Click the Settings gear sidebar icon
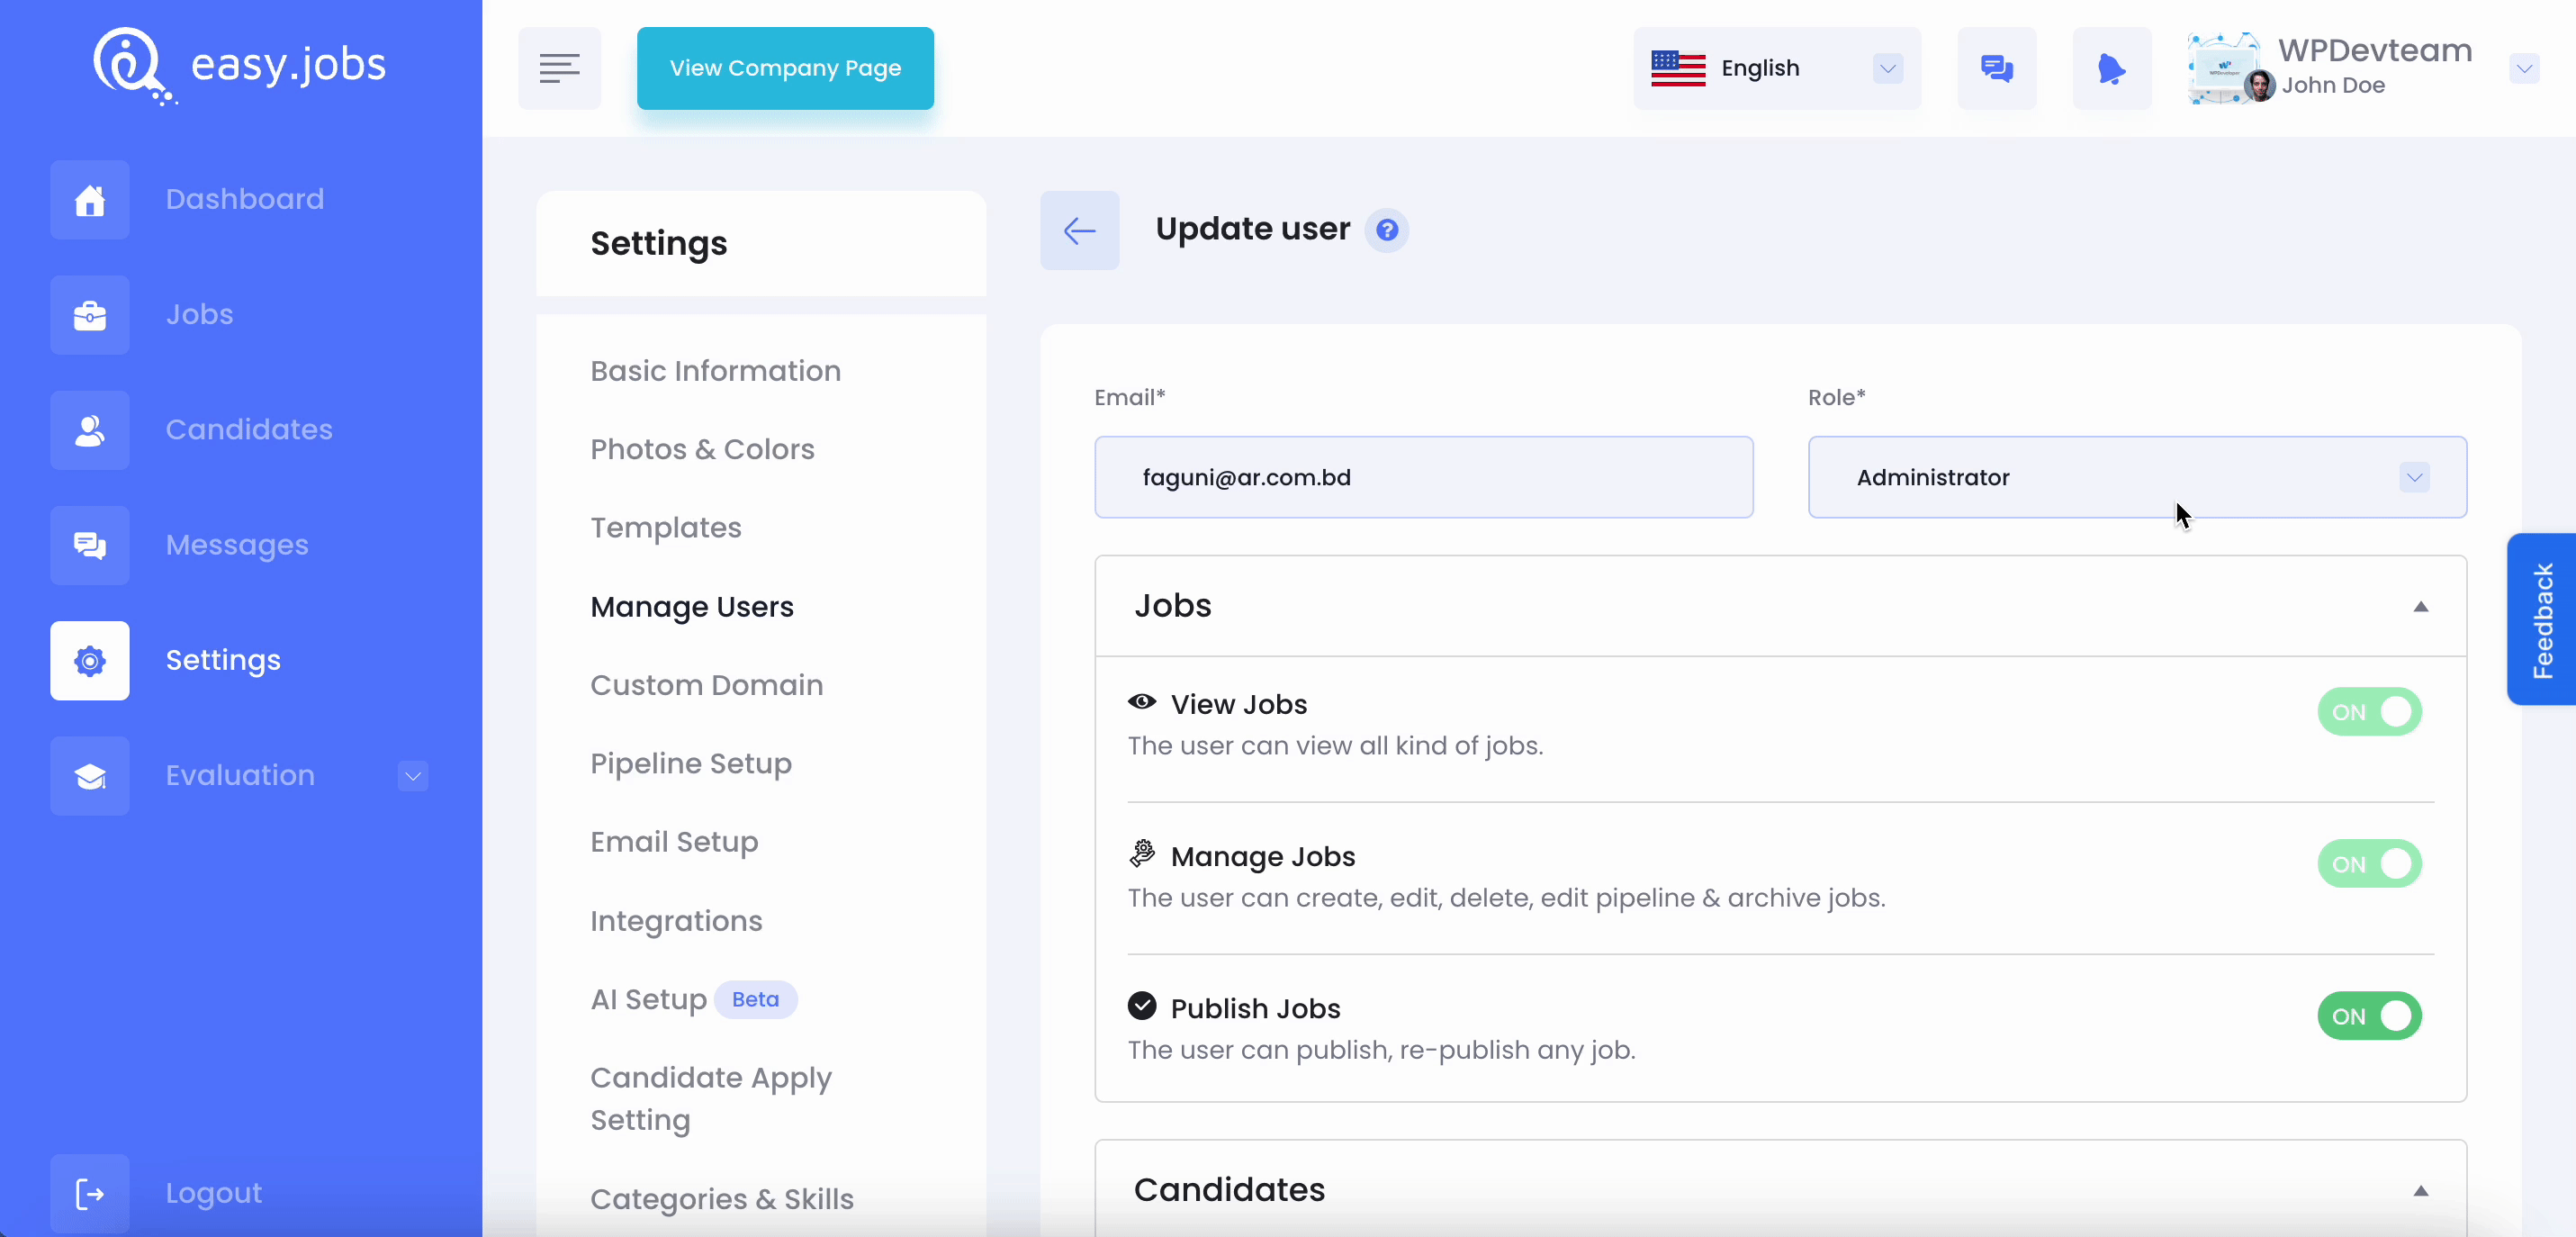Image resolution: width=2576 pixels, height=1237 pixels. pyautogui.click(x=89, y=659)
